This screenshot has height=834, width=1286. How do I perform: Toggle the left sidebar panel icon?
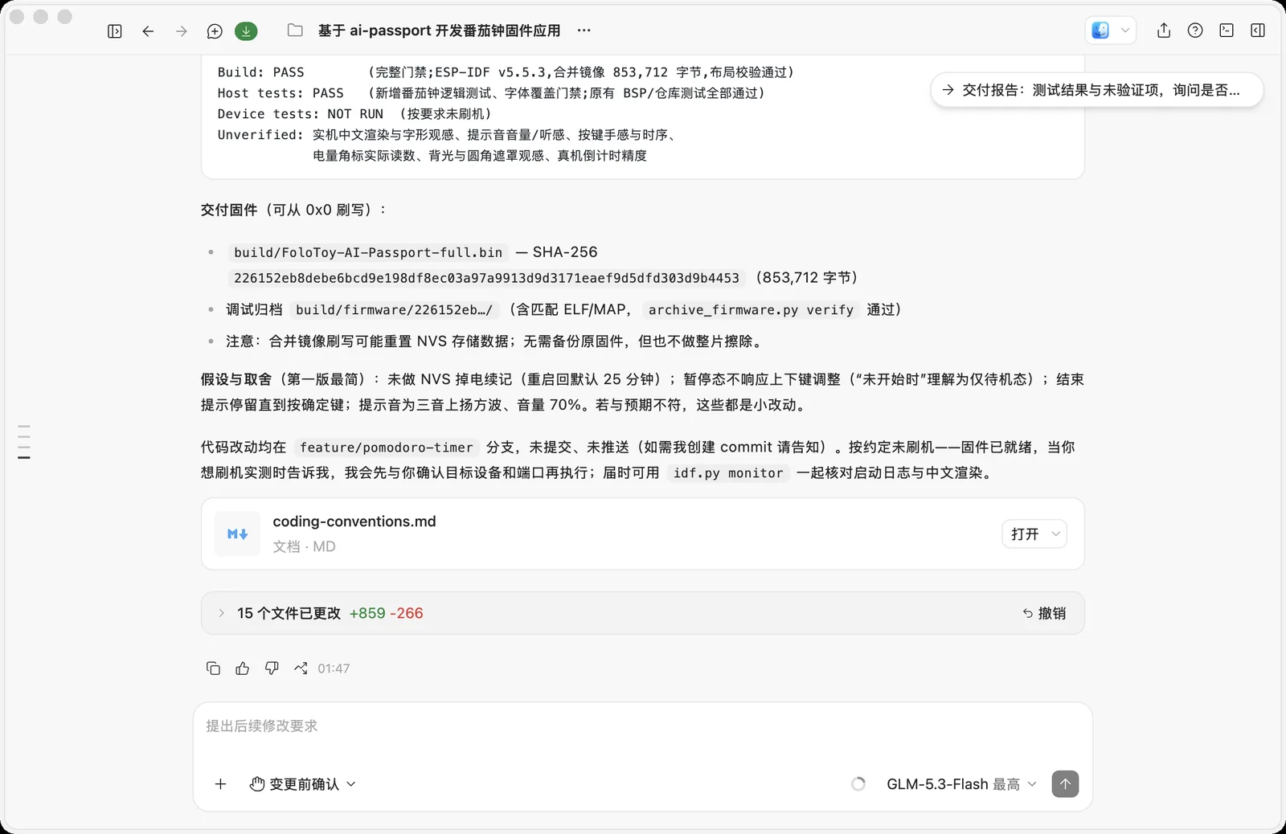click(115, 31)
